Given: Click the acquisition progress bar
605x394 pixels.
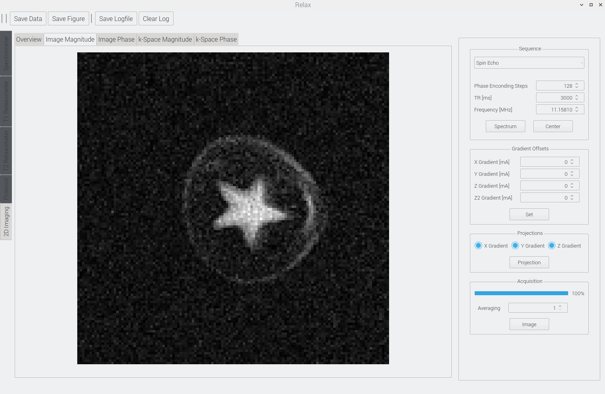Looking at the screenshot, I should 521,293.
